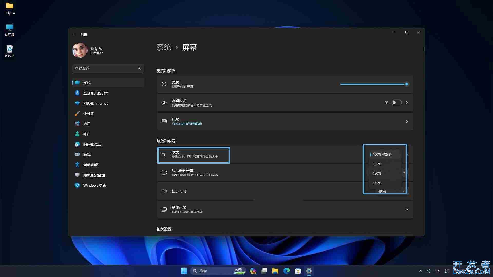Click the 时间和语言 clock icon
This screenshot has height=277, width=493.
pos(77,144)
